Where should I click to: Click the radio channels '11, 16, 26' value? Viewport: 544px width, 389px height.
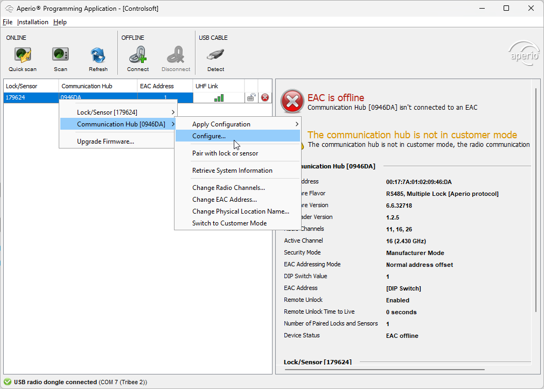[x=399, y=229]
